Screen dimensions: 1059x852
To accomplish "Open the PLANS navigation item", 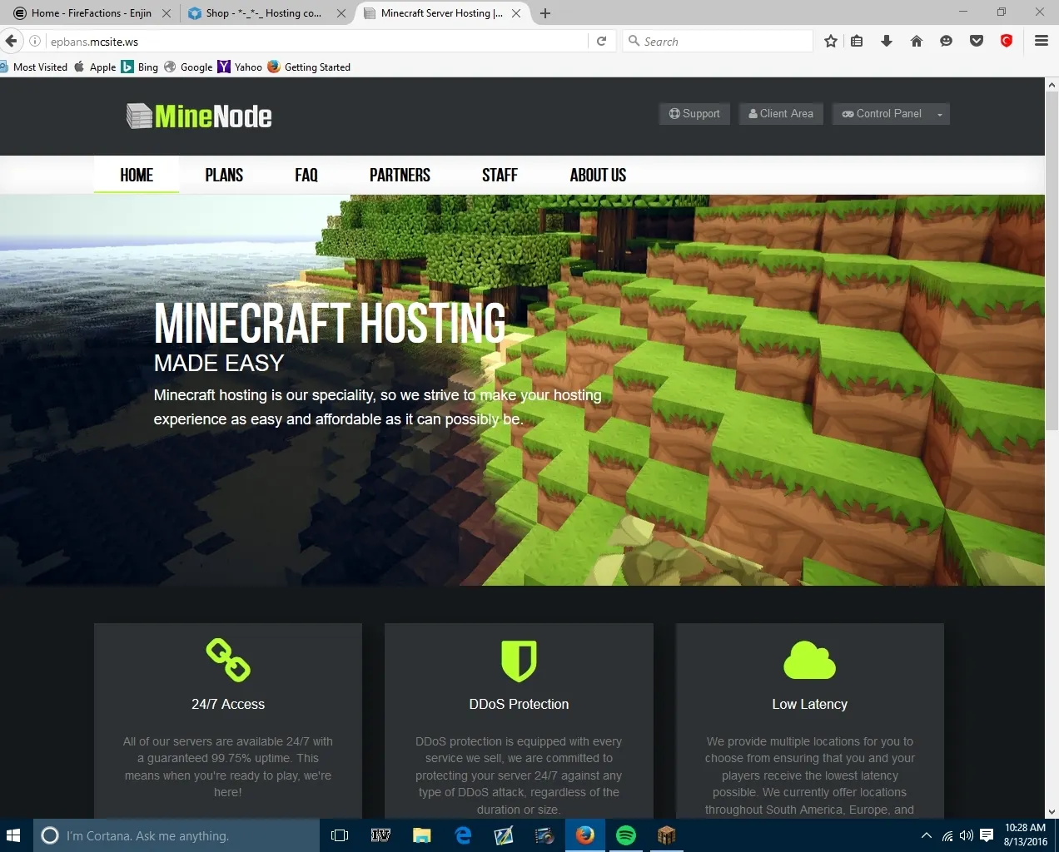I will 224,175.
